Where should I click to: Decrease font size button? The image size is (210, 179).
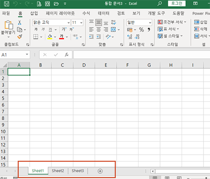pyautogui.click(x=72, y=29)
